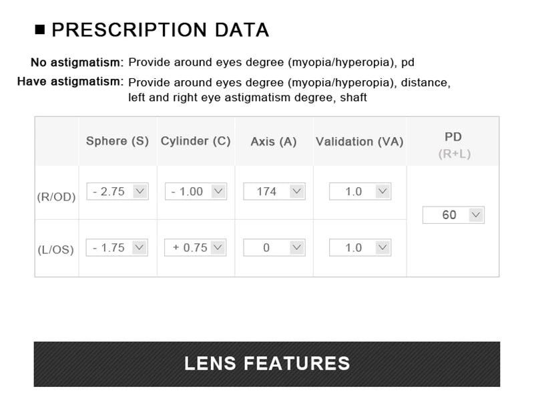Click the Sphere (S) column header
This screenshot has width=534, height=413.
(x=117, y=142)
